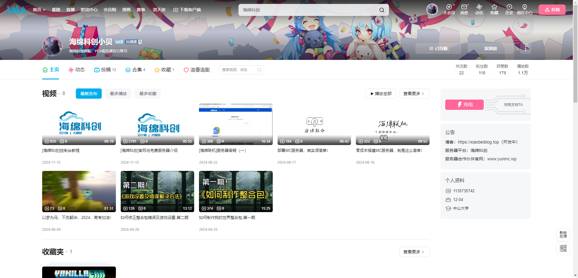The height and width of the screenshot is (278, 578).
Task: Click the 比德堡 fan medal badge
Action: [x=134, y=42]
